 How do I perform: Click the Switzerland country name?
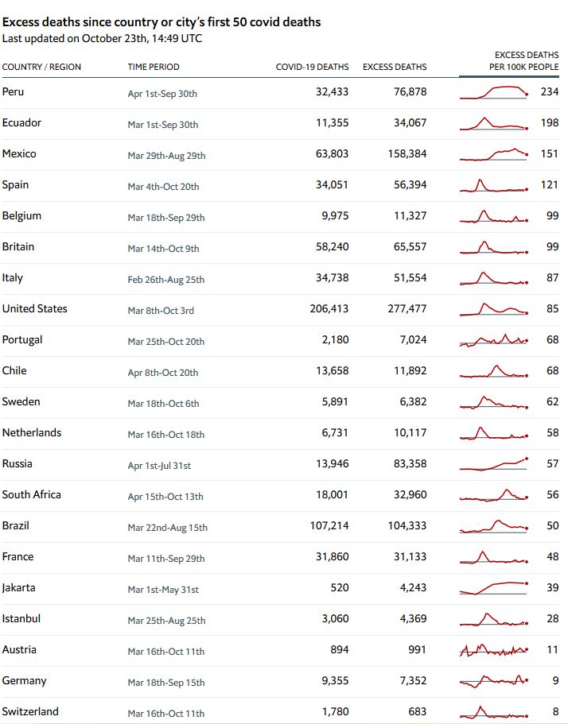tap(30, 711)
